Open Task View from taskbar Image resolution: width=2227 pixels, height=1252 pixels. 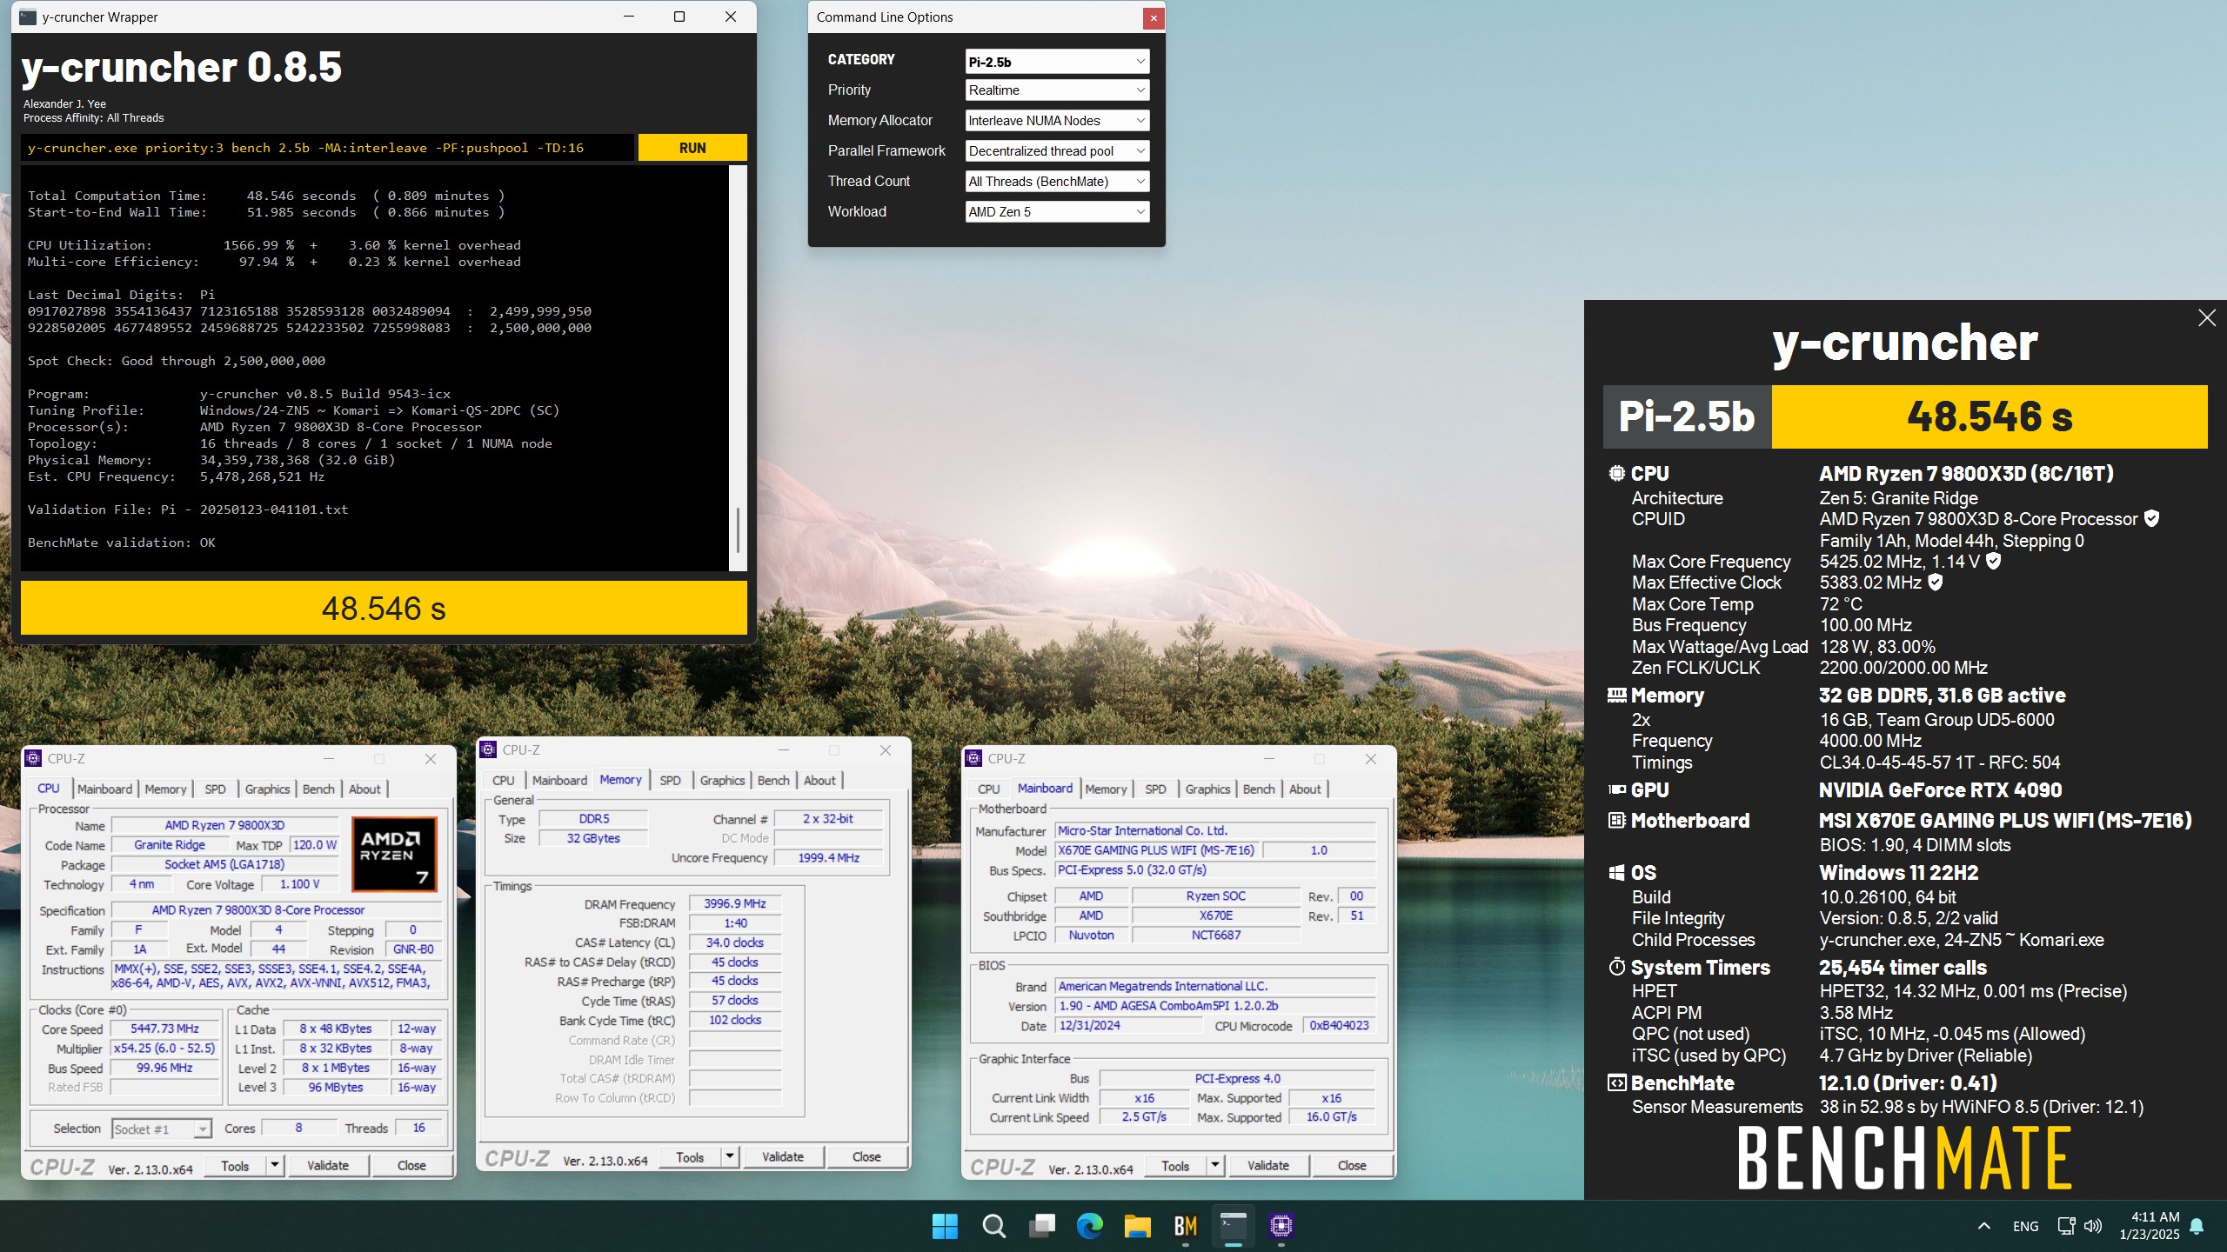click(1041, 1226)
